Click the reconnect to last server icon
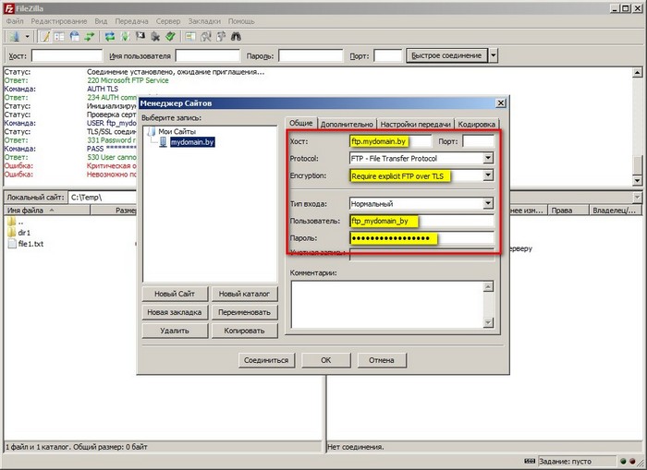This screenshot has height=470, width=647. (170, 37)
